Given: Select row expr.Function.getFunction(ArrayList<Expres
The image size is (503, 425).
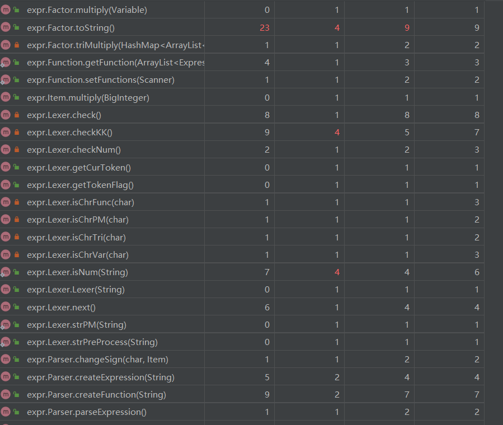Looking at the screenshot, I should pyautogui.click(x=242, y=62).
